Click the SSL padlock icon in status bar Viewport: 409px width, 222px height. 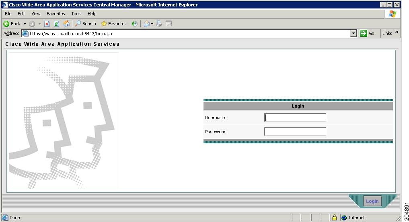coord(335,218)
